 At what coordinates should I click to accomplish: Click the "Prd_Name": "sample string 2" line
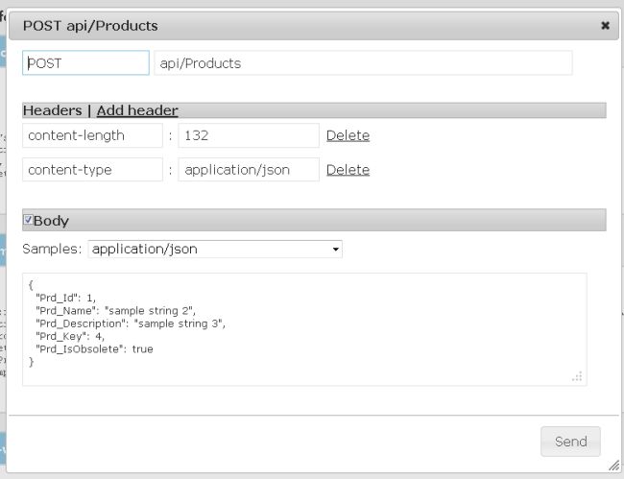(115, 310)
